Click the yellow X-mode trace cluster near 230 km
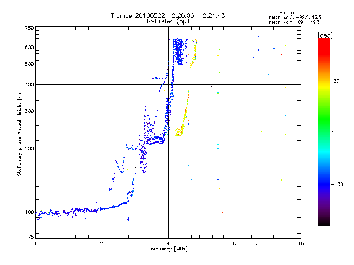The image size is (354, 265). pyautogui.click(x=179, y=132)
